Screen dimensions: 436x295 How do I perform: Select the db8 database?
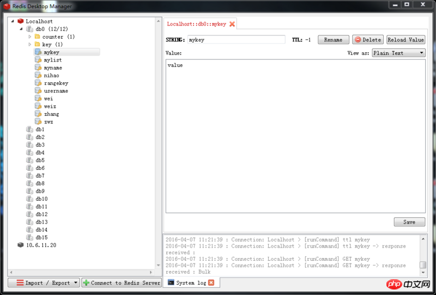click(x=40, y=183)
